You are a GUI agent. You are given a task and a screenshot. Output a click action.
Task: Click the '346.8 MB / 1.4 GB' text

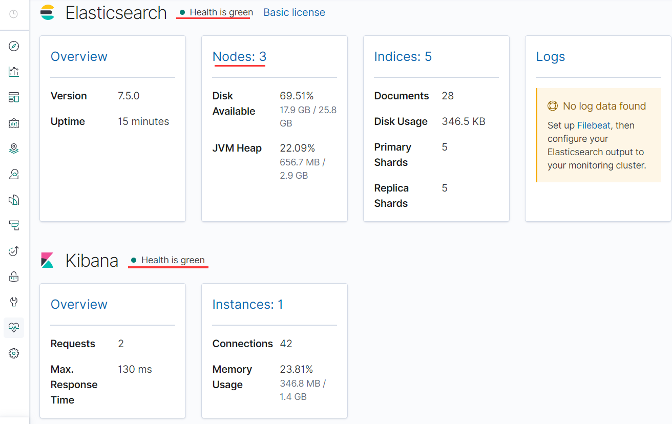(x=303, y=390)
